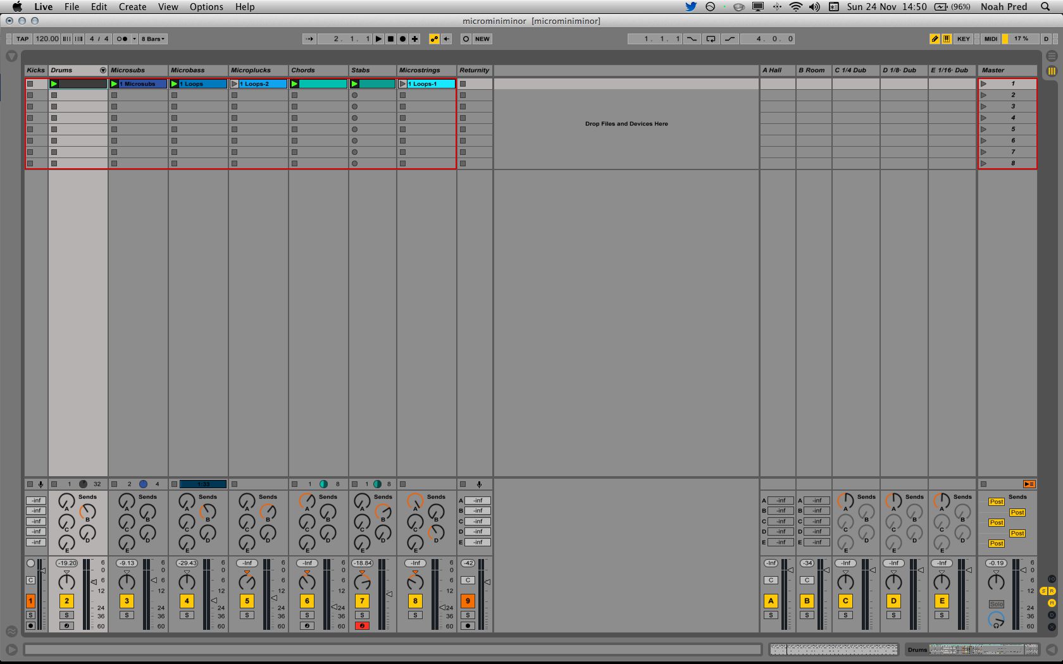Toggle Draw Mode pencil button
The width and height of the screenshot is (1063, 664).
[x=935, y=39]
